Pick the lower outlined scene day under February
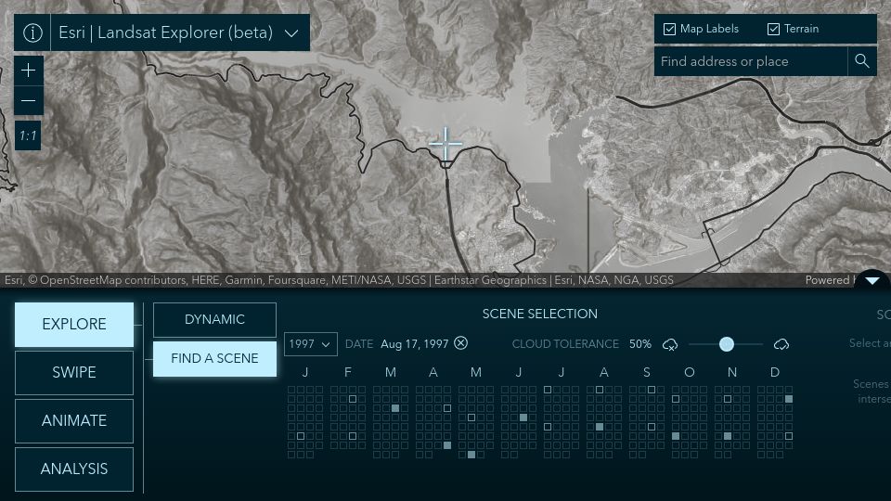The width and height of the screenshot is (891, 501). [x=353, y=436]
